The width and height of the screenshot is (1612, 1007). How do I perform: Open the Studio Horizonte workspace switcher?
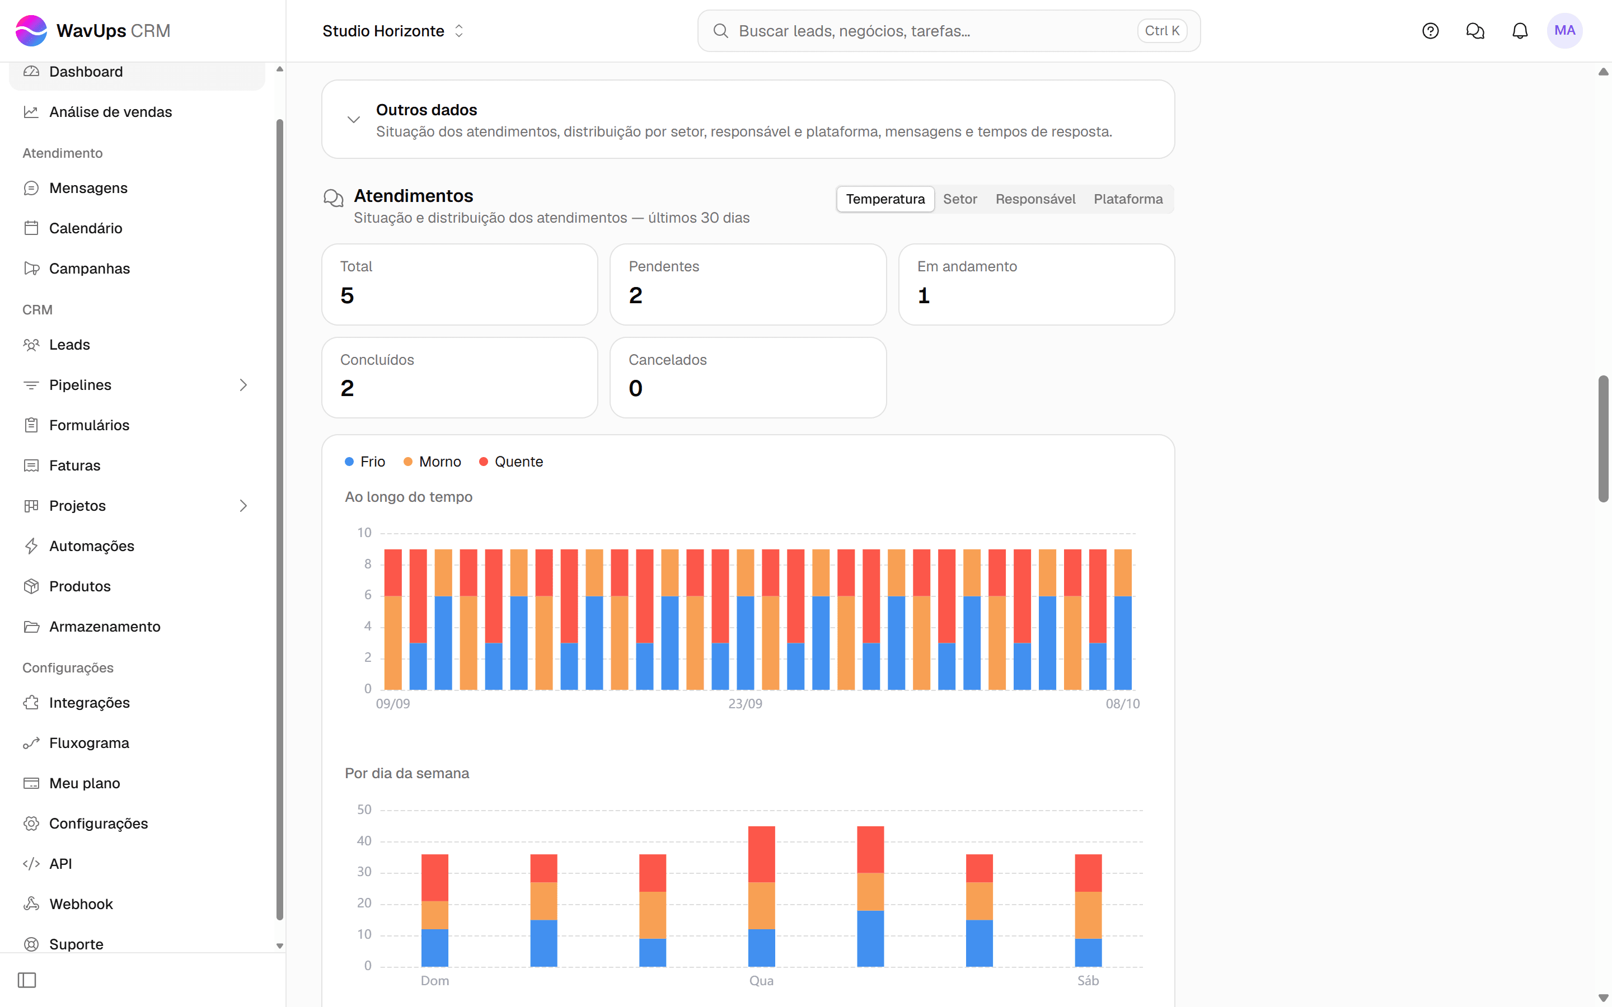click(393, 31)
